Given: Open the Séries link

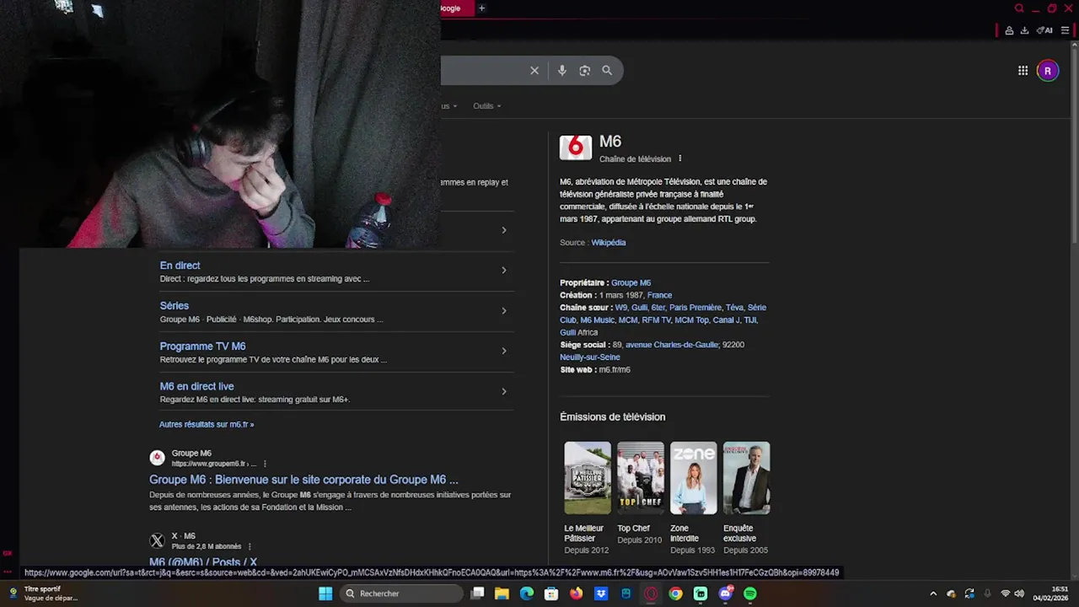Looking at the screenshot, I should [x=174, y=306].
